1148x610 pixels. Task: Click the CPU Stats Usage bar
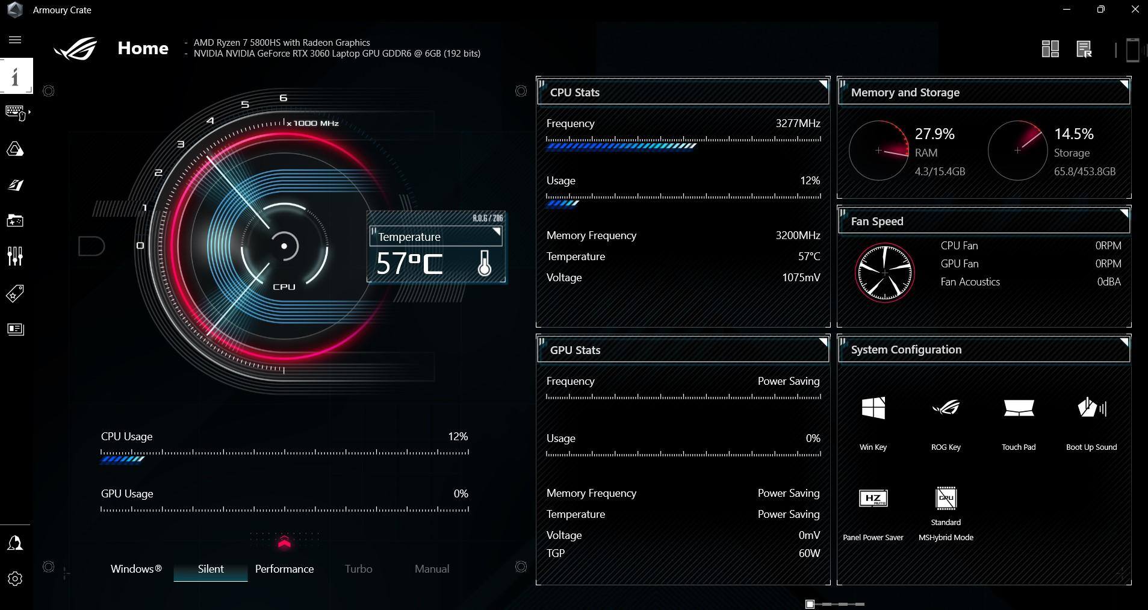tap(683, 200)
